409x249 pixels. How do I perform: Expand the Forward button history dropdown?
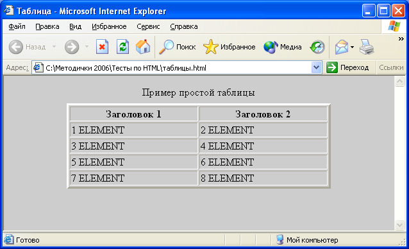coord(87,47)
